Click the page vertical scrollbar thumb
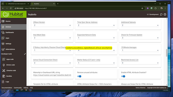Image resolution: width=173 pixels, height=97 pixels. coord(166,53)
